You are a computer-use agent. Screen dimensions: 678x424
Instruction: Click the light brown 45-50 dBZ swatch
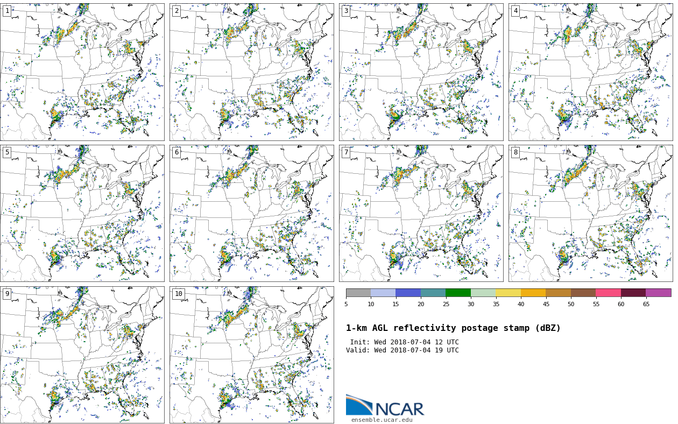[x=558, y=293]
